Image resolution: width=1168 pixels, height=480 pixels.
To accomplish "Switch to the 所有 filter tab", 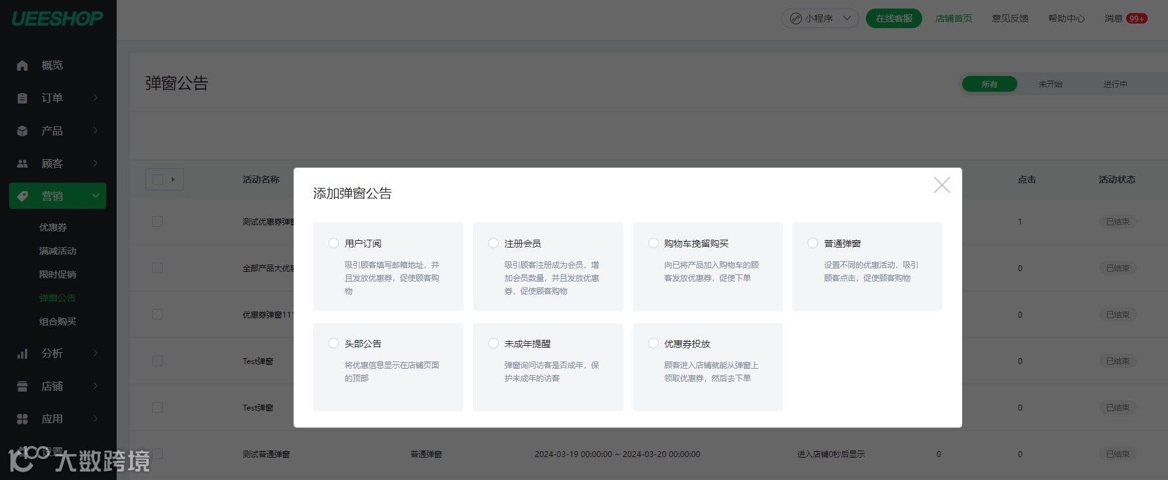I will (x=990, y=84).
